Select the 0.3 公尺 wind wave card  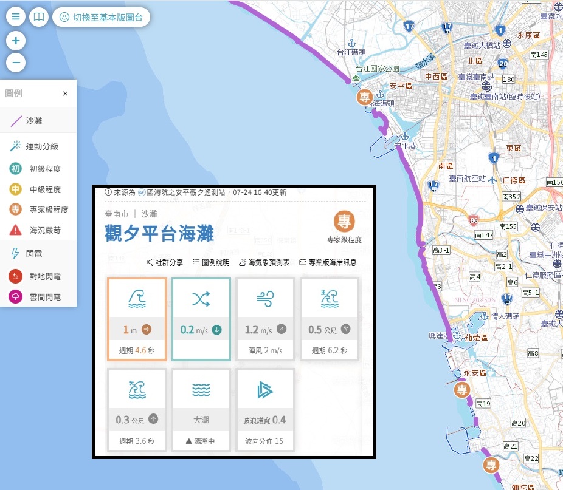[x=137, y=409]
